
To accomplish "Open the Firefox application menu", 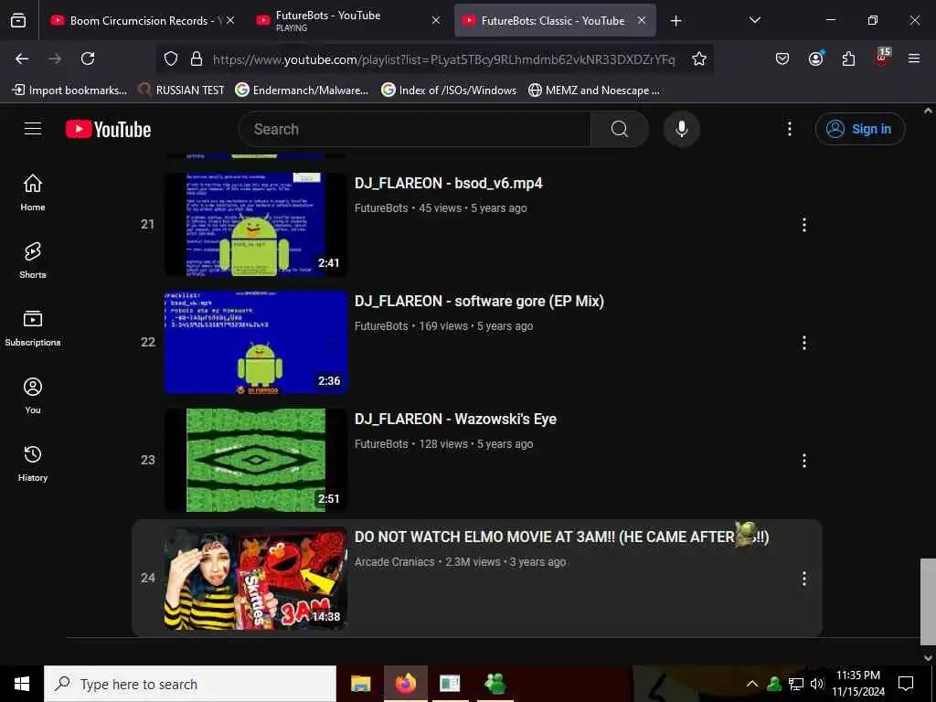I will point(914,58).
